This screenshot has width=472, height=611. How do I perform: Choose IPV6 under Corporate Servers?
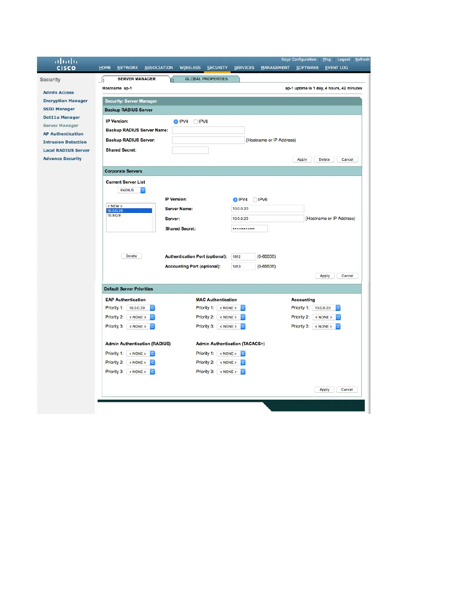point(255,200)
